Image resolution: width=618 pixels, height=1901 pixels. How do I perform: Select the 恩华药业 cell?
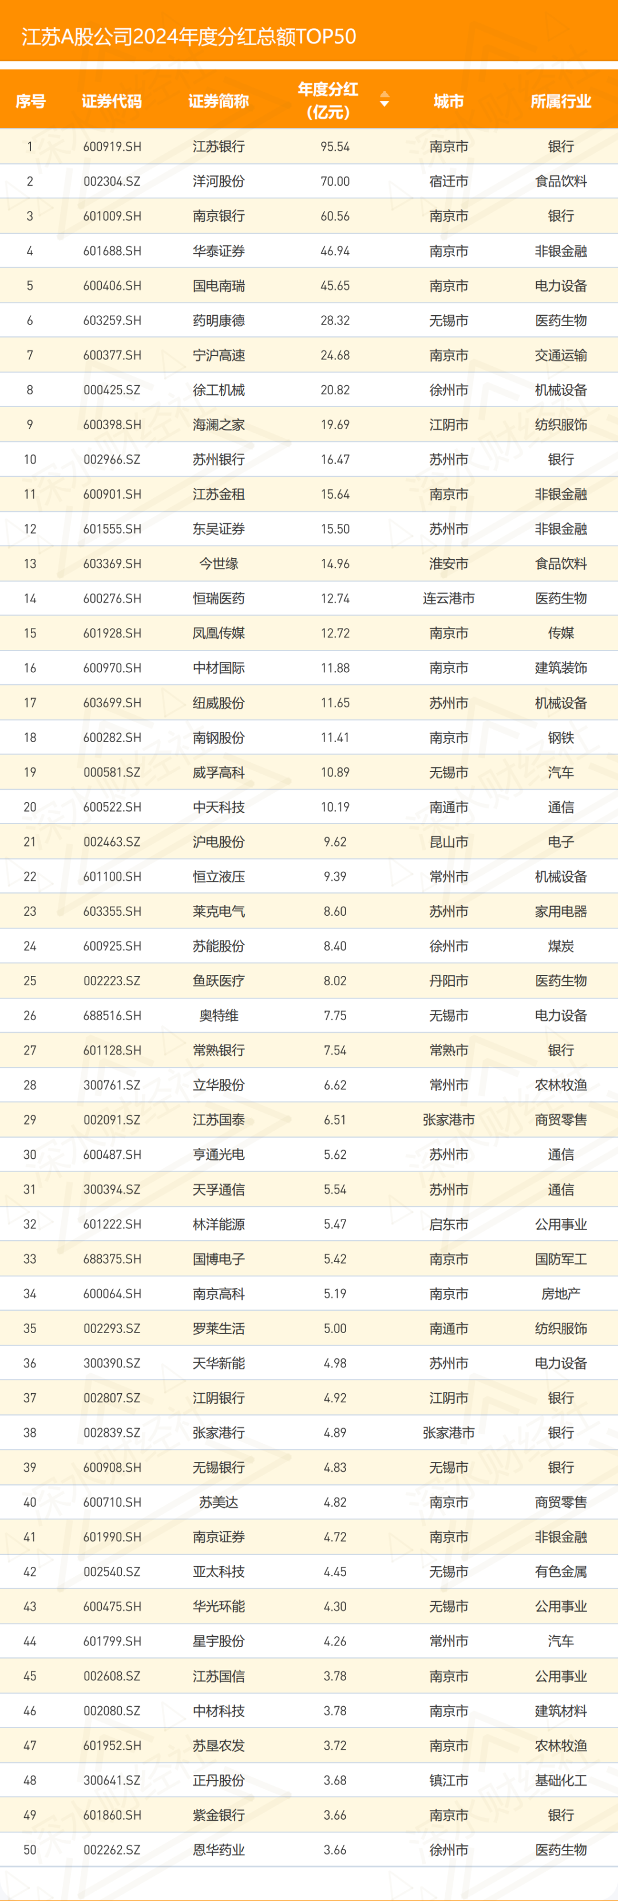click(x=219, y=1850)
